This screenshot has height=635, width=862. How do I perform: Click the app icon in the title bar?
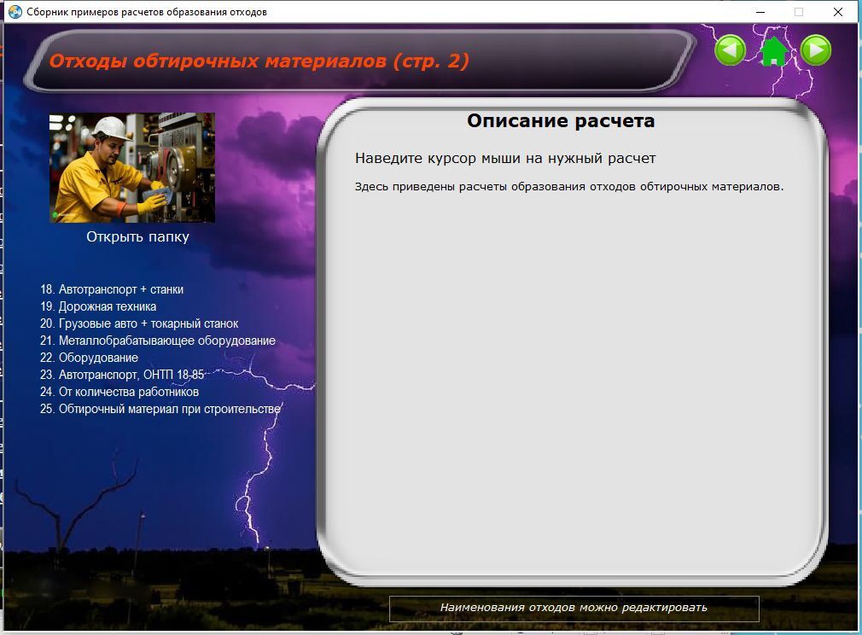tap(15, 12)
